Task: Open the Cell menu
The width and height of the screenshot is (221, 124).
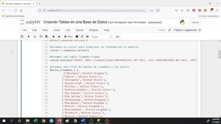Action: pyautogui.click(x=68, y=30)
